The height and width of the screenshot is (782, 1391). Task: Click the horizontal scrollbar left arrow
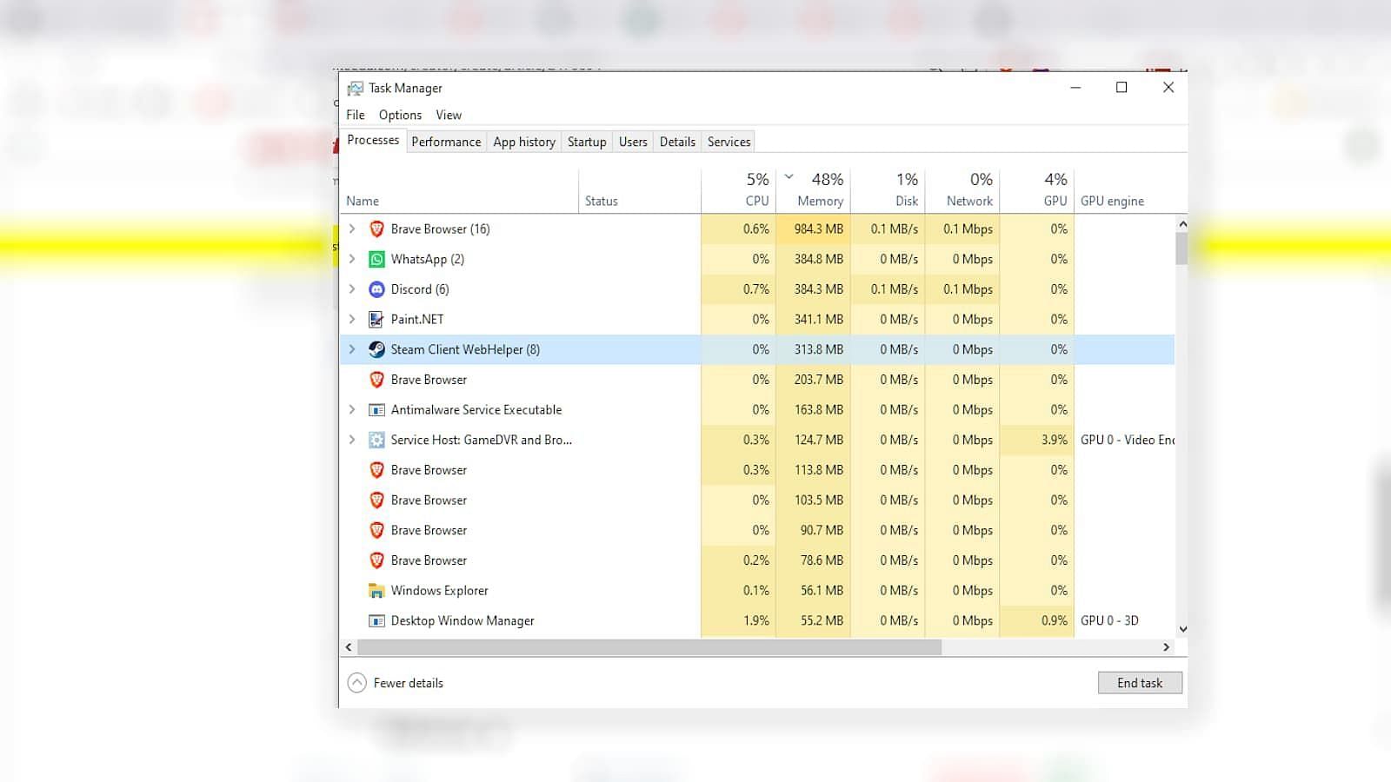click(349, 647)
